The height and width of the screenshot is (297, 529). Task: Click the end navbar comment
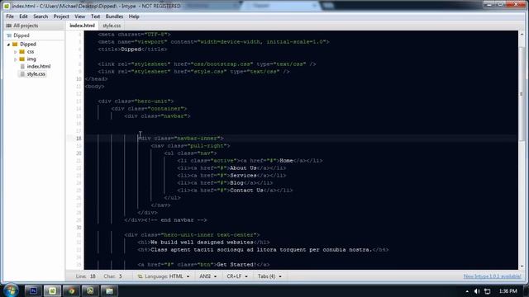[x=175, y=220]
